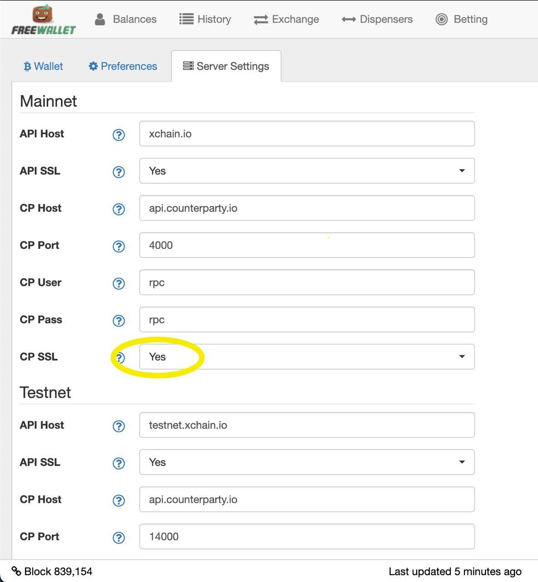Click help icon beside CP User

point(119,284)
